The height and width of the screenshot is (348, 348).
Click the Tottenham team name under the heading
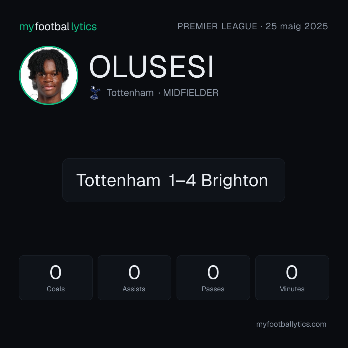click(130, 93)
